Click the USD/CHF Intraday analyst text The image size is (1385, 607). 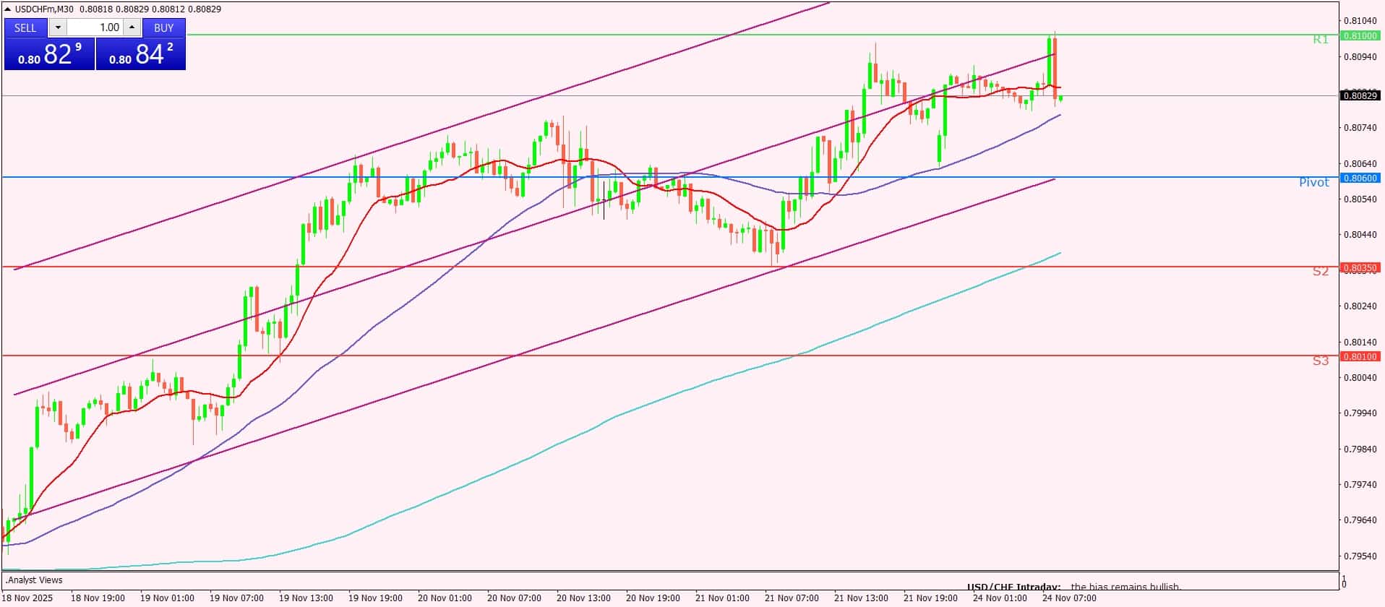point(1013,587)
